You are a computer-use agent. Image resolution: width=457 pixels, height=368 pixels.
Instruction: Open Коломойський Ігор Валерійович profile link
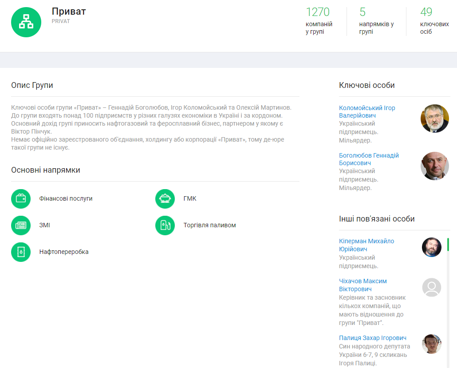(x=366, y=111)
